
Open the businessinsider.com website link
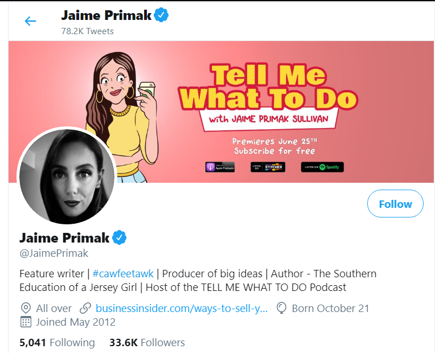(x=182, y=309)
